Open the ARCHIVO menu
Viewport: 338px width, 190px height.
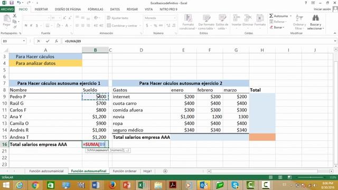tap(7, 9)
